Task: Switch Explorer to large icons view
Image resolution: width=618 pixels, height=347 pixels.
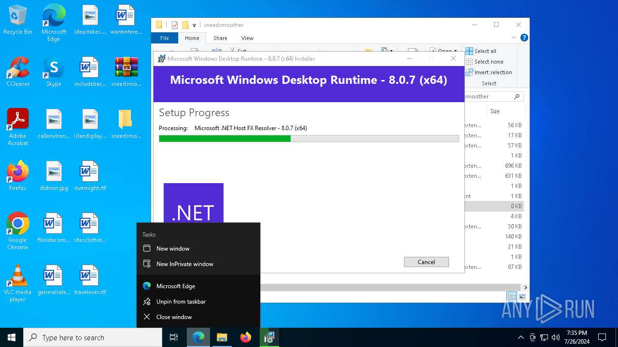Action: coord(522,297)
